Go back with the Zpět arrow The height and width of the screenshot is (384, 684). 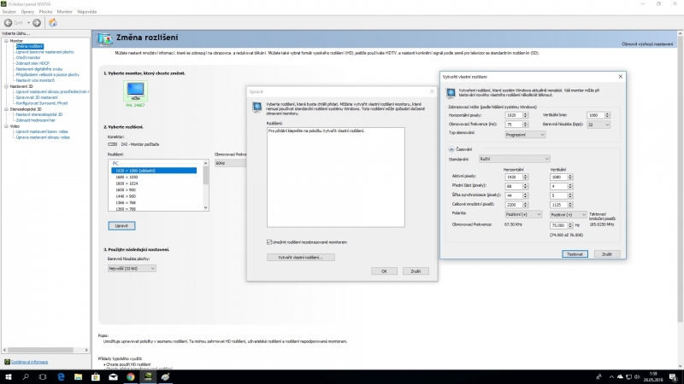[x=9, y=23]
